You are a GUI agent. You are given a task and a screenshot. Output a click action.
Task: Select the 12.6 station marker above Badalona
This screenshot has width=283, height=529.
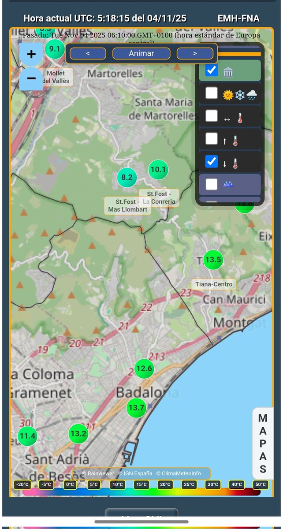(144, 369)
